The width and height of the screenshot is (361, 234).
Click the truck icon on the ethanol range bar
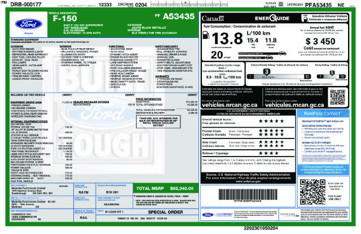point(269,58)
